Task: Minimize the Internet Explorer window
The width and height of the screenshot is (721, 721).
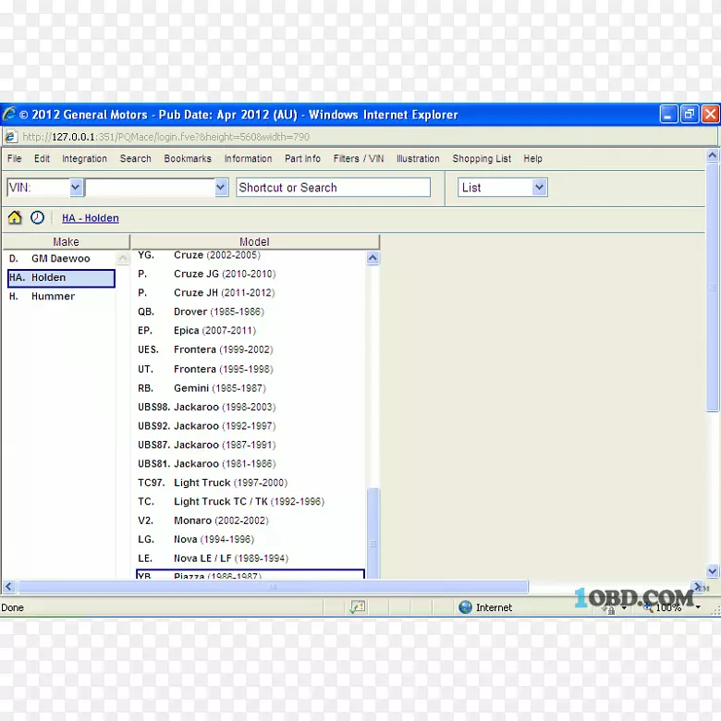Action: [x=668, y=114]
